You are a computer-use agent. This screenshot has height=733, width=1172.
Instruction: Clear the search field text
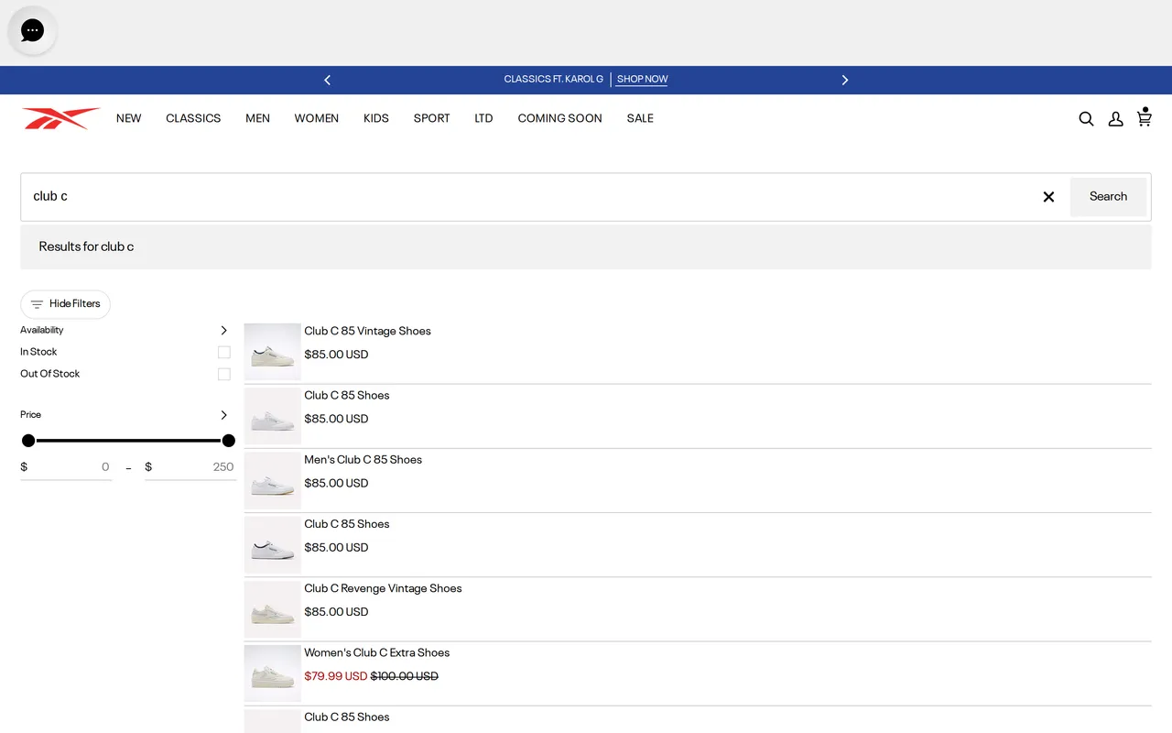coord(1048,197)
